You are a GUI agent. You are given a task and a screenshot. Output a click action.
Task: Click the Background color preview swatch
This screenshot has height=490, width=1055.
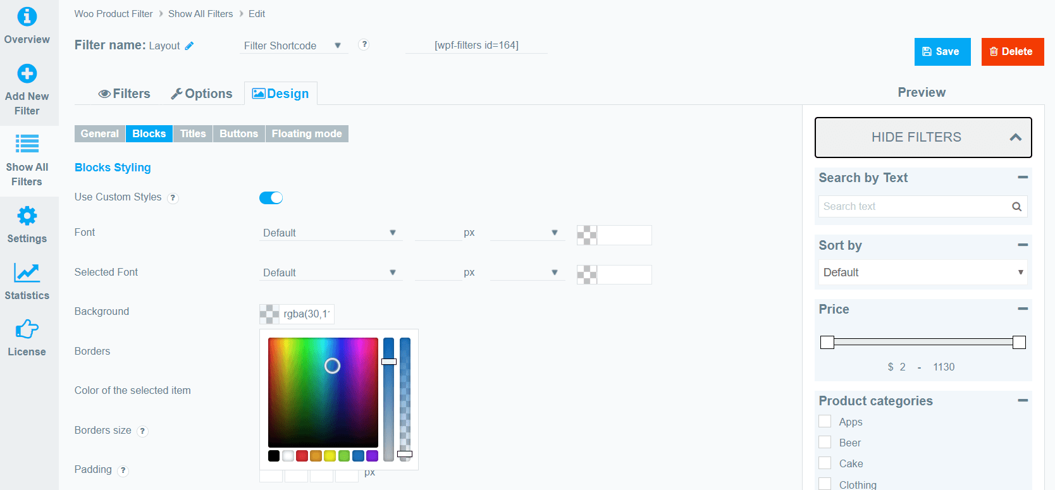(269, 314)
